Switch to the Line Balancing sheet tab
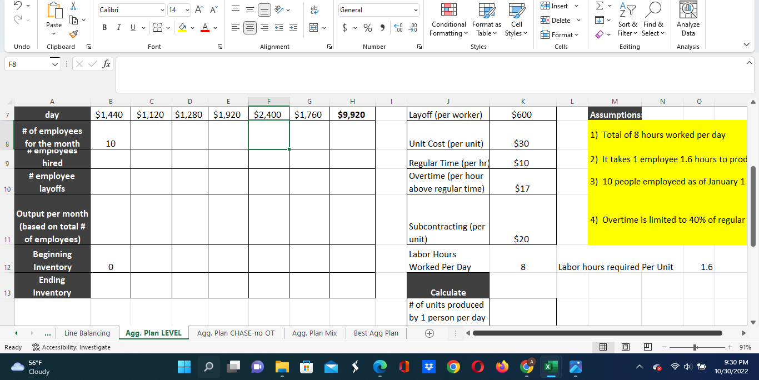 point(87,333)
